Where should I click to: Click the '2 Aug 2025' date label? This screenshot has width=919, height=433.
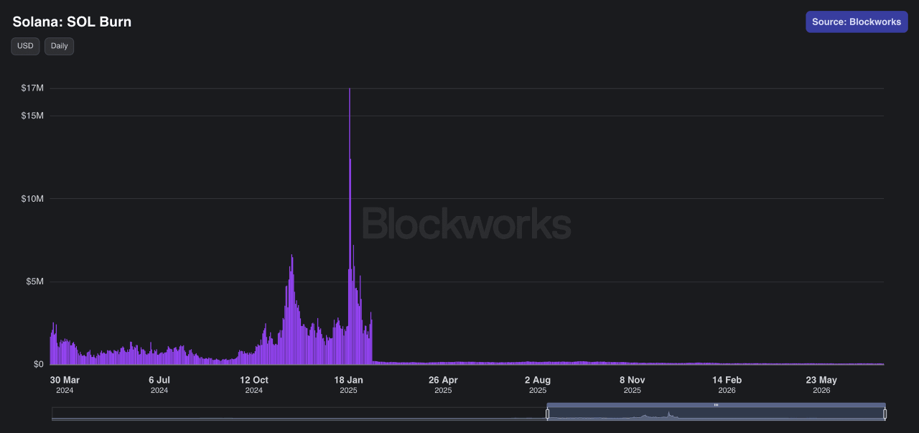pos(538,384)
